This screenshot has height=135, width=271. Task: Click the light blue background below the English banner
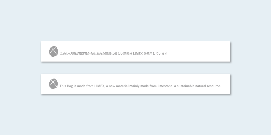click(135, 114)
